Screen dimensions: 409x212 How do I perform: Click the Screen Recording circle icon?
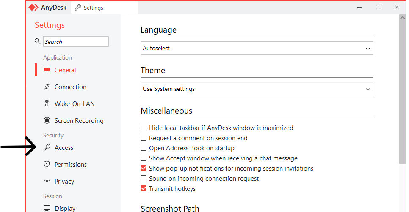(47, 120)
